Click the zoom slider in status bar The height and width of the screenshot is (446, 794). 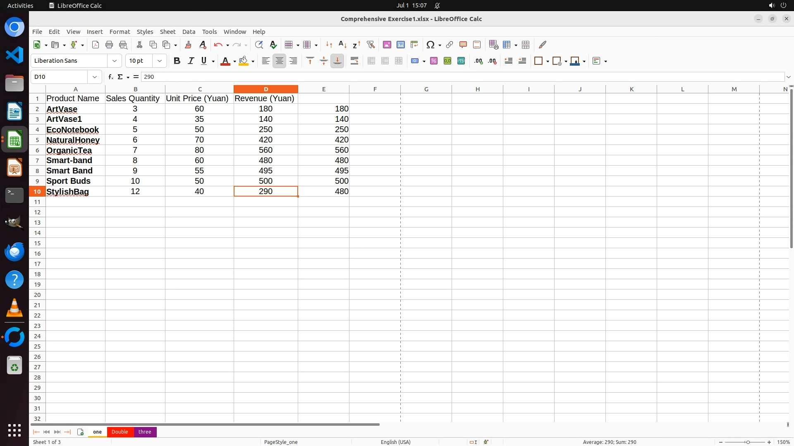[747, 442]
